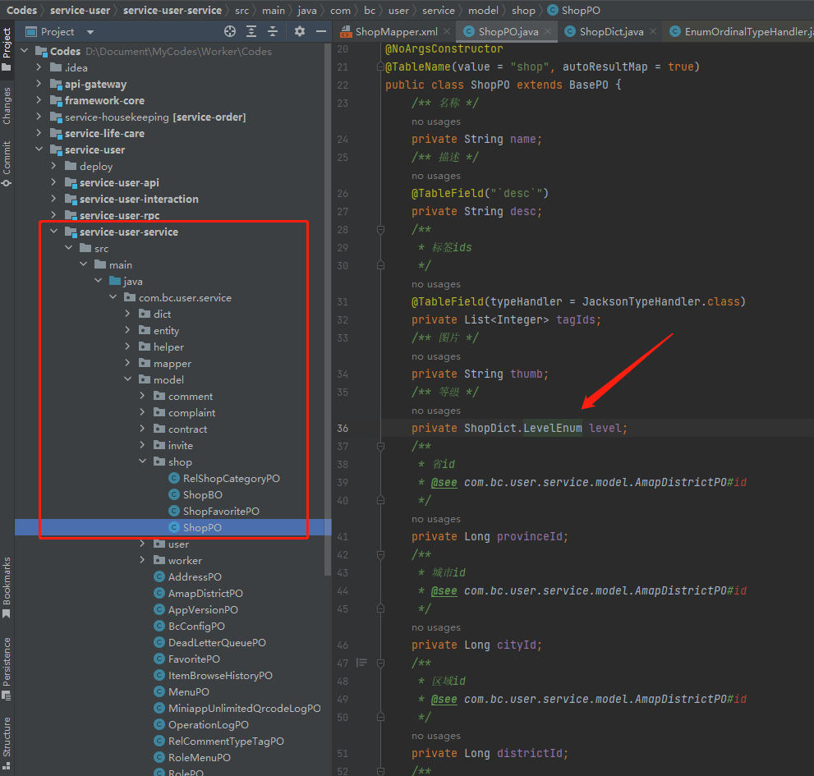
Task: Click the Expand All toolbar icon
Action: (x=251, y=32)
